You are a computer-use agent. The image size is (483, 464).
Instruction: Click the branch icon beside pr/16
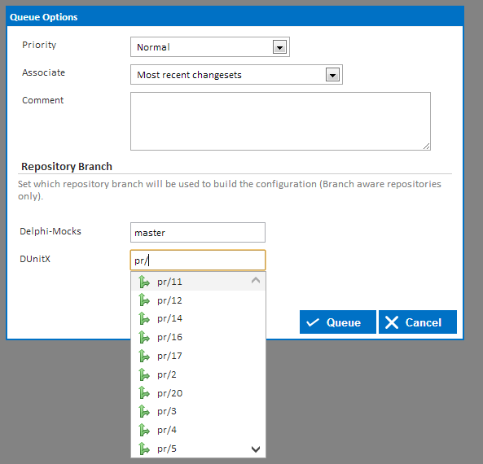(x=143, y=337)
